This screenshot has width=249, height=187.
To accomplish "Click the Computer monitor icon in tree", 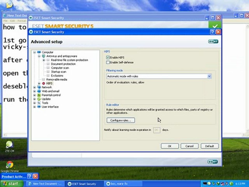I will pyautogui.click(x=39, y=52).
